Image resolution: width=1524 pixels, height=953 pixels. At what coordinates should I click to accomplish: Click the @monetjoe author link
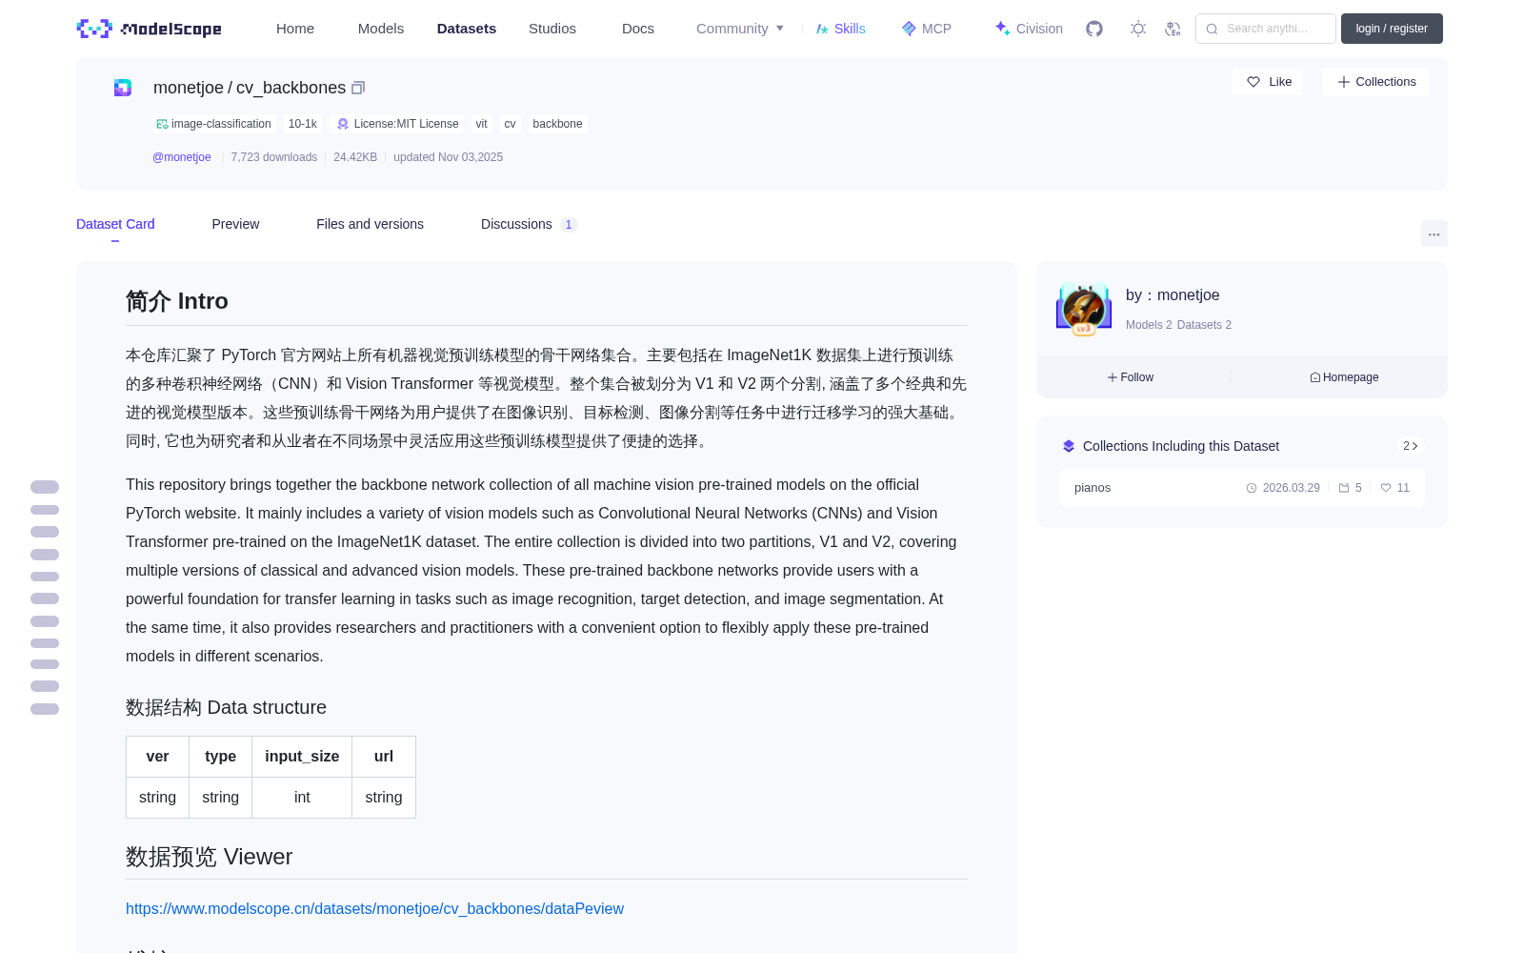182,157
